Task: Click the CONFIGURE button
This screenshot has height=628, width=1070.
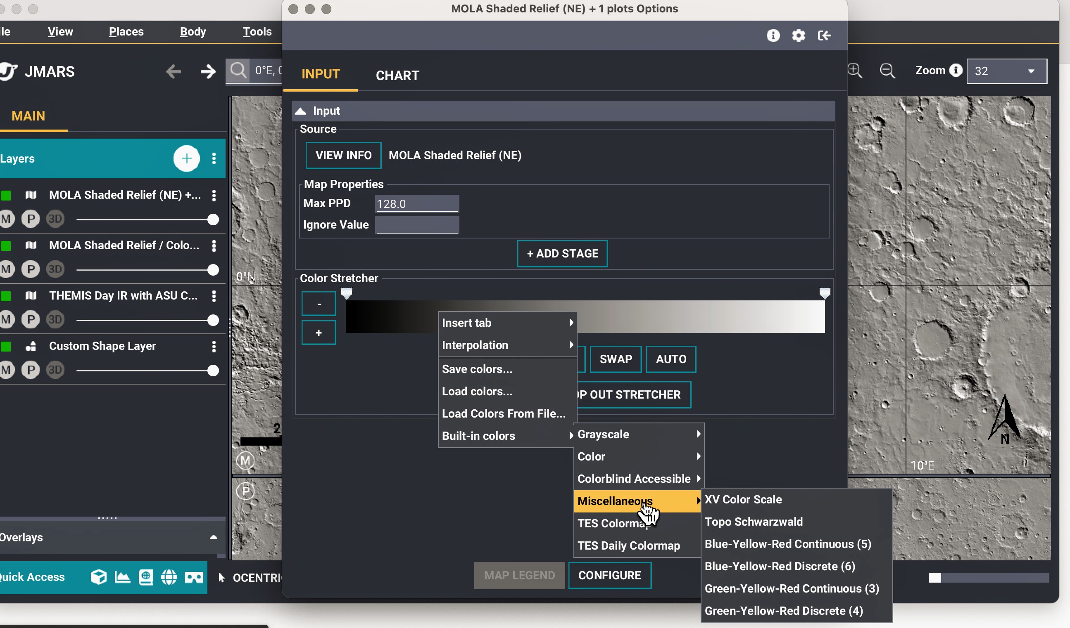Action: coord(609,576)
